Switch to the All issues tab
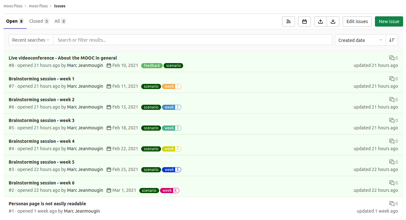Viewport: 406px width, 220px height. coord(60,21)
